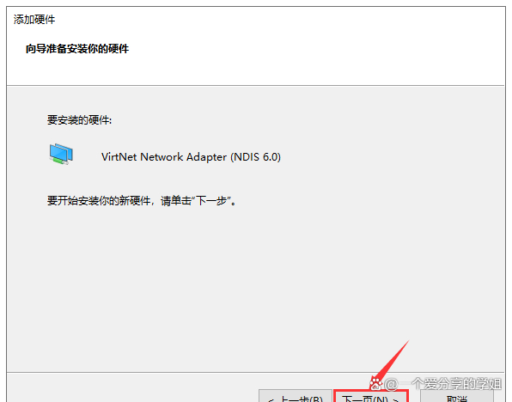
Task: Cancel the wizard with 取消 button
Action: coord(457,397)
